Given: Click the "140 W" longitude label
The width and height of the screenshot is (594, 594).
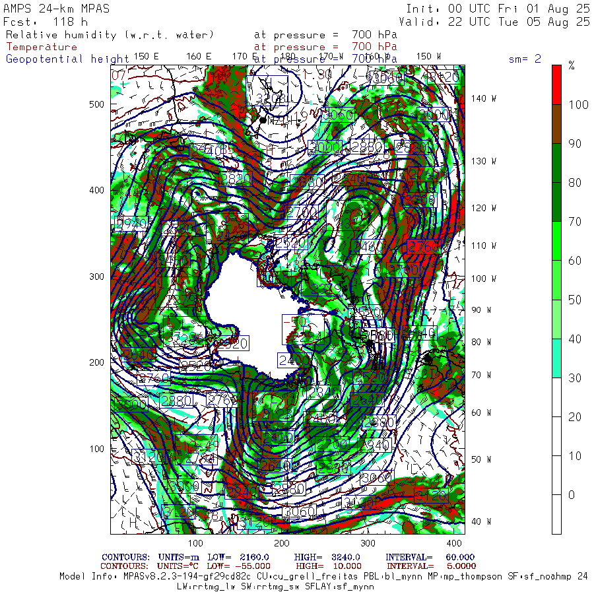Looking at the screenshot, I should (x=484, y=98).
